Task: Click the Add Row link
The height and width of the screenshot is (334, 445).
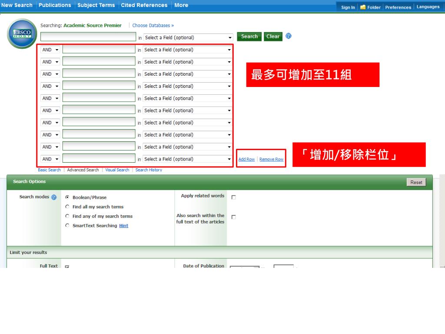Action: click(246, 160)
